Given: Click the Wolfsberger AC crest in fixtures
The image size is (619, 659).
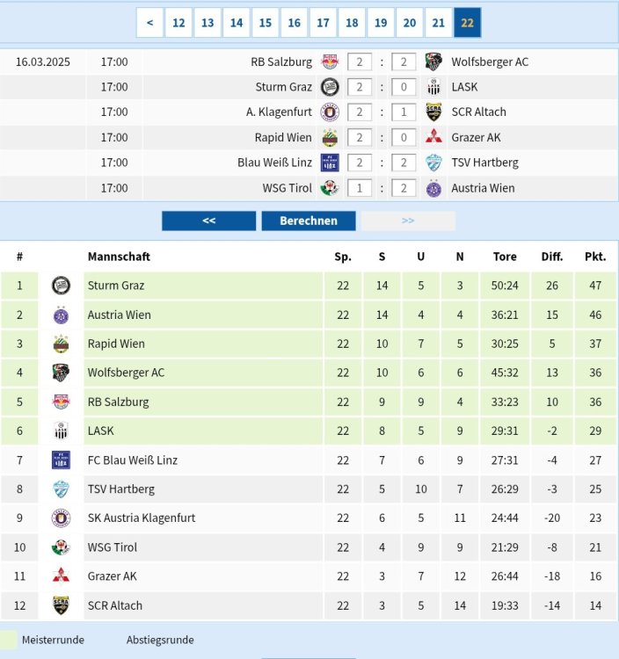Looking at the screenshot, I should [433, 62].
